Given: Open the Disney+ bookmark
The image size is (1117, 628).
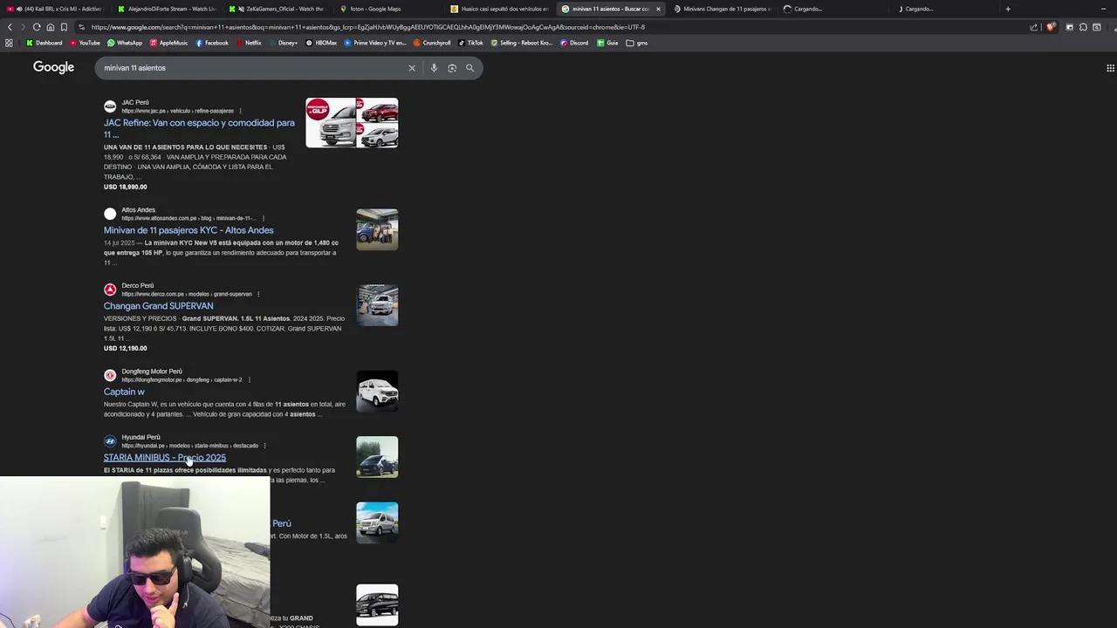Looking at the screenshot, I should (284, 43).
